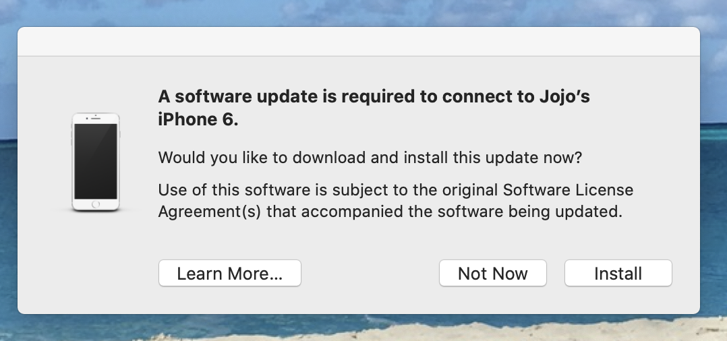The image size is (727, 341).
Task: Click empty space between Learn More and Not Now
Action: pyautogui.click(x=370, y=274)
